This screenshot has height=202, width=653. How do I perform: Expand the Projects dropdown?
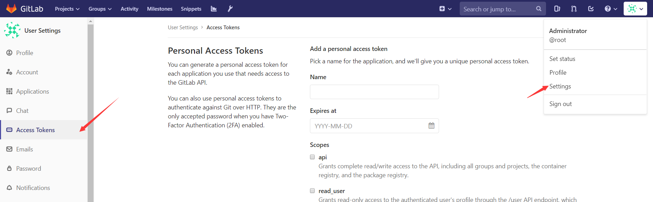(67, 9)
